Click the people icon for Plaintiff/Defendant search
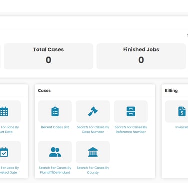Viewport: 188px width, 183px height. 55,152
